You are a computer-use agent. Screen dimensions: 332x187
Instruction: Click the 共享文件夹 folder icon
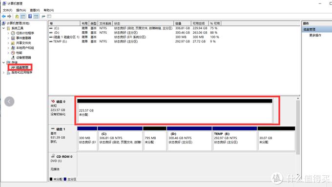click(x=13, y=43)
